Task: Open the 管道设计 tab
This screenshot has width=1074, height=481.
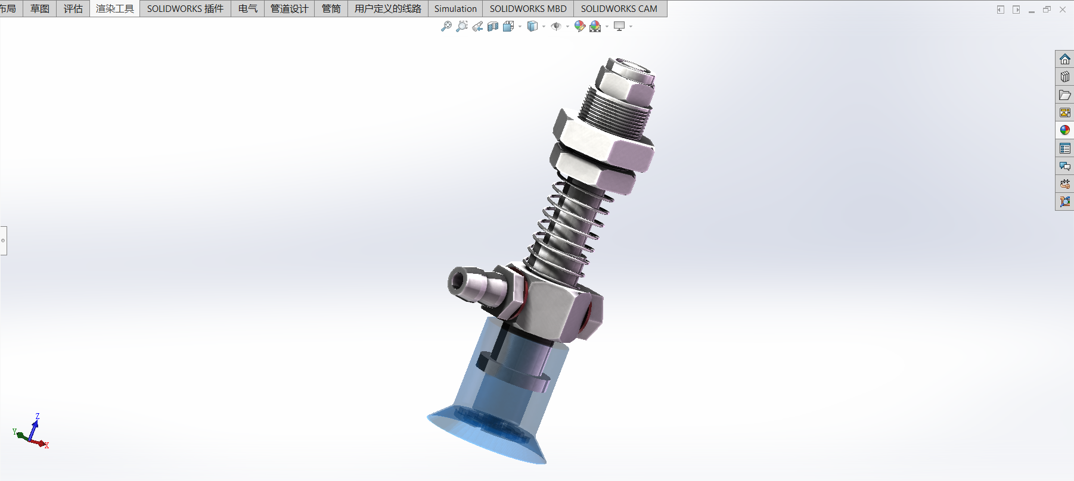Action: 290,8
